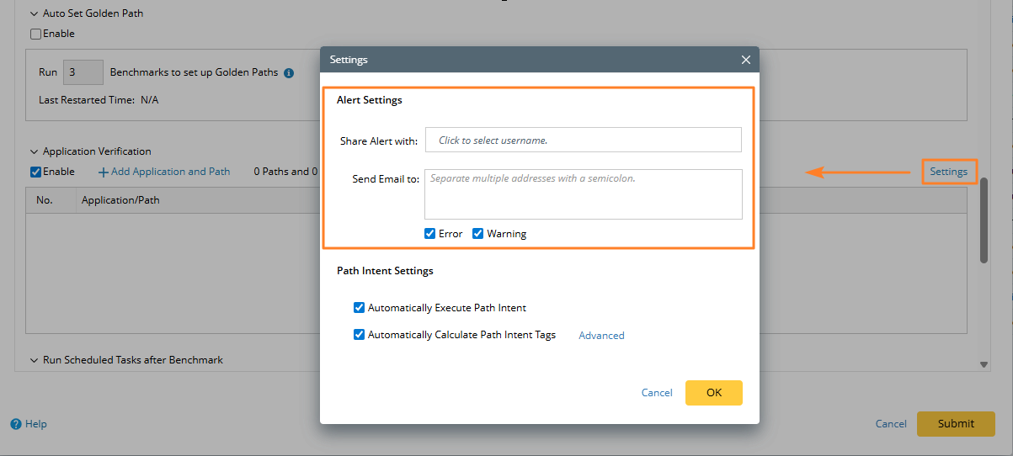Click Cancel in the Settings dialog
This screenshot has height=456, width=1013.
pos(657,393)
